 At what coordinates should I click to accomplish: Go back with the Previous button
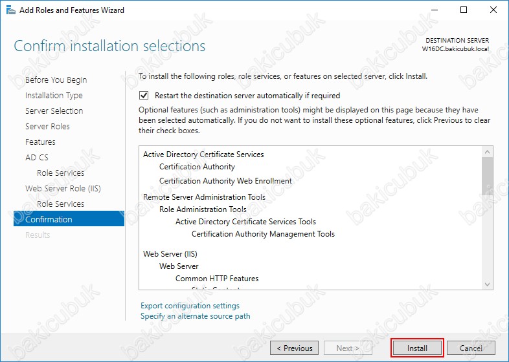[295, 348]
